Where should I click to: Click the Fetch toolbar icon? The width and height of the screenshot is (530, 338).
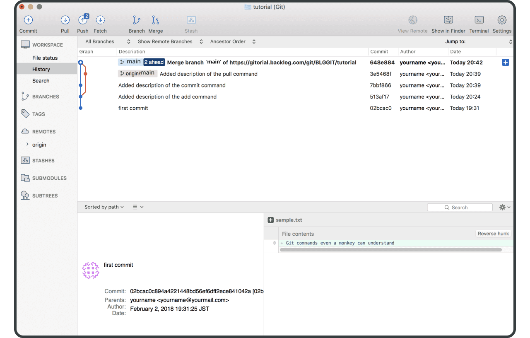[x=100, y=20]
